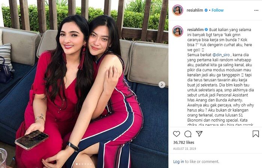This screenshot has width=262, height=168.
Task: Open the resiahlim username in header
Action: point(195,10)
